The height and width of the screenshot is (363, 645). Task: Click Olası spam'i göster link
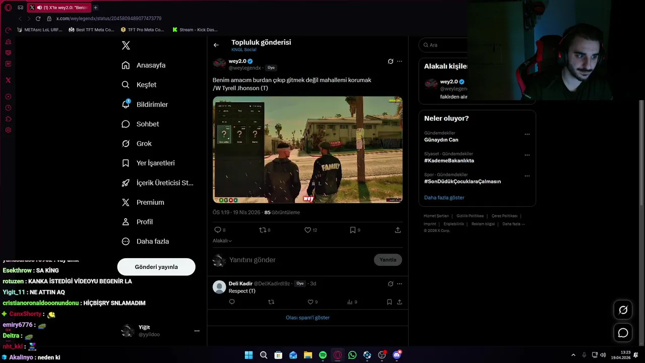coord(307,318)
